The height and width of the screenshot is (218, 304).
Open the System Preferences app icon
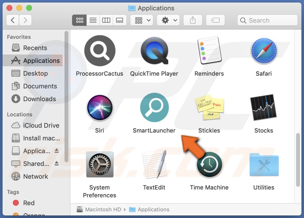pos(100,164)
